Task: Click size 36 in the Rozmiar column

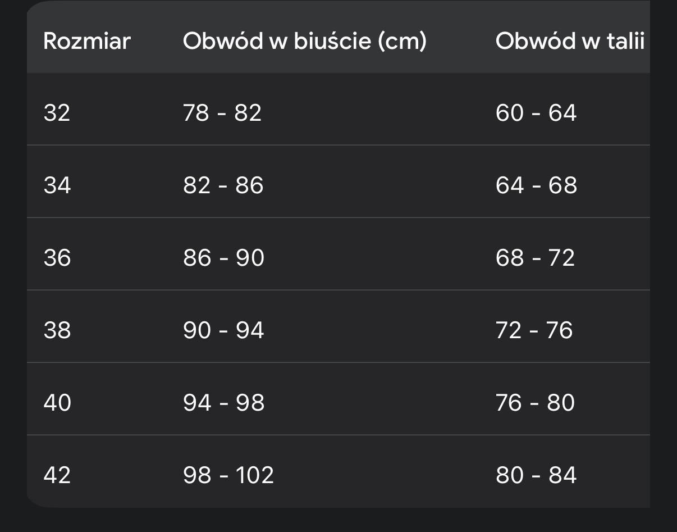Action: [57, 258]
